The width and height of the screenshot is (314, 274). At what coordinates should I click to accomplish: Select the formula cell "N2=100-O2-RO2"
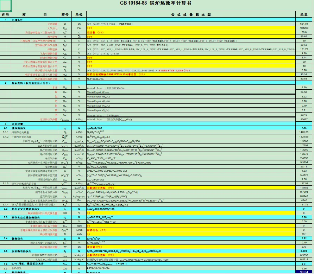191,79
